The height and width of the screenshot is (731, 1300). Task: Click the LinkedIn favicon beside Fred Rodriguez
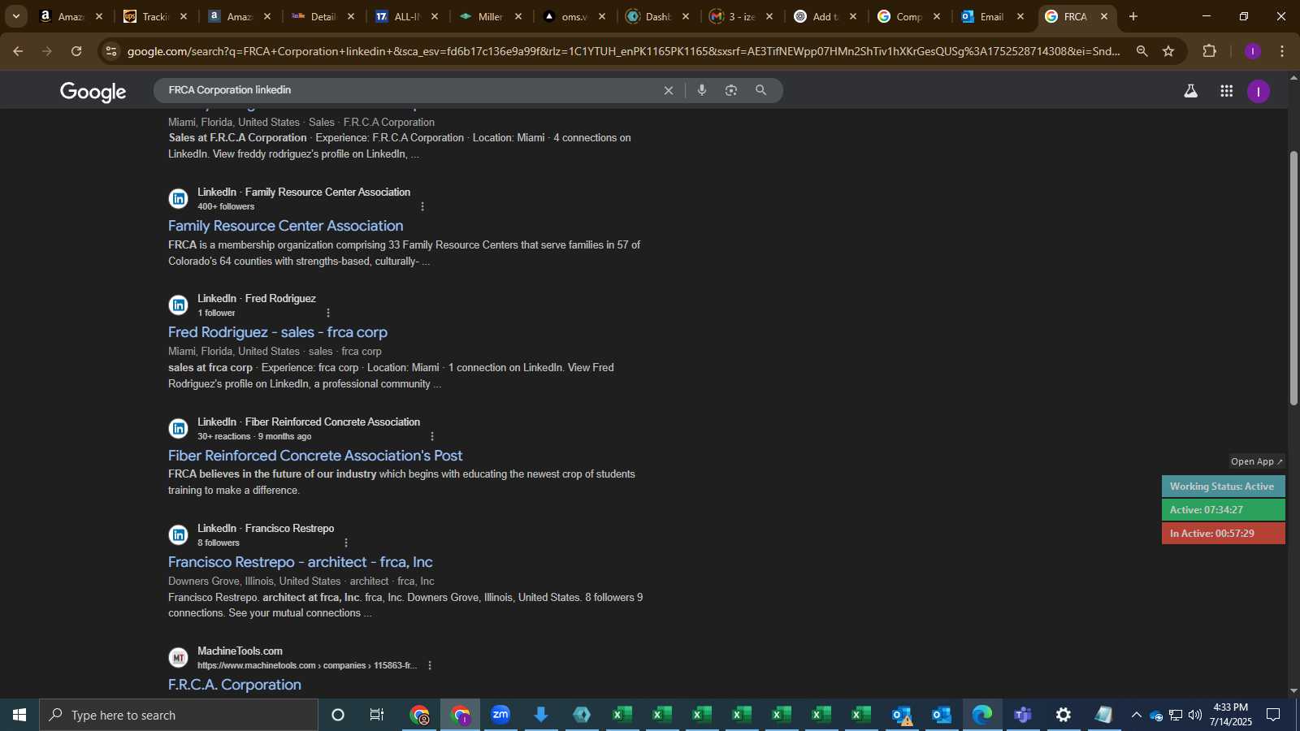coord(178,305)
